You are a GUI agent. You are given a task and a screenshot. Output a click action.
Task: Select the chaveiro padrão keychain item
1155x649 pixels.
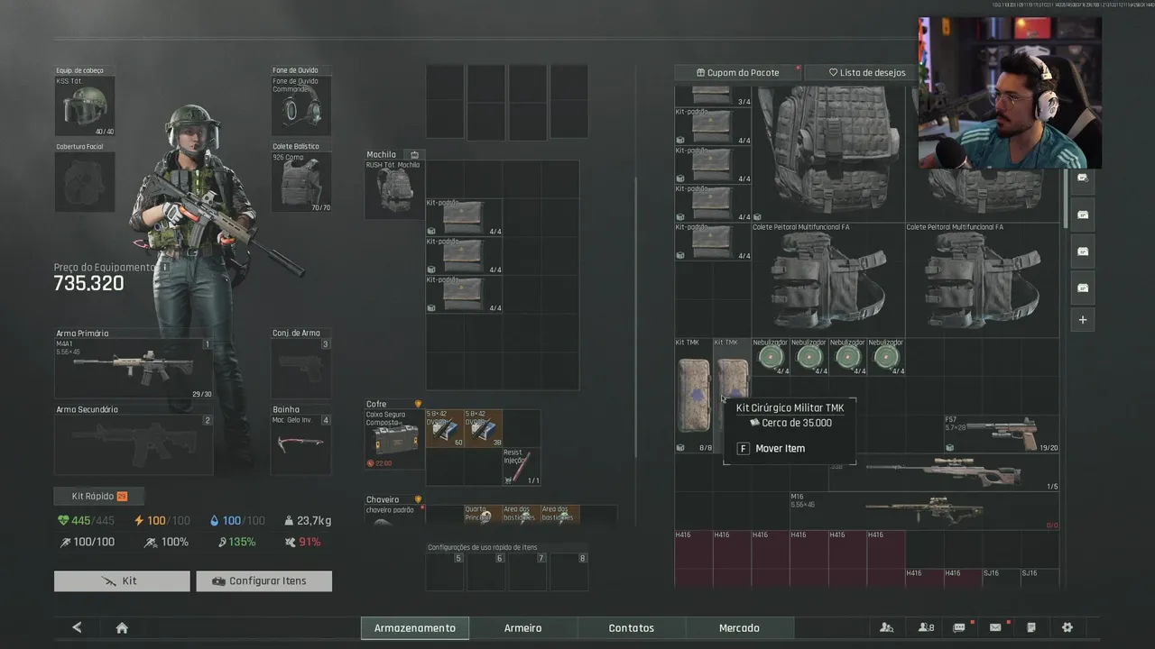394,515
